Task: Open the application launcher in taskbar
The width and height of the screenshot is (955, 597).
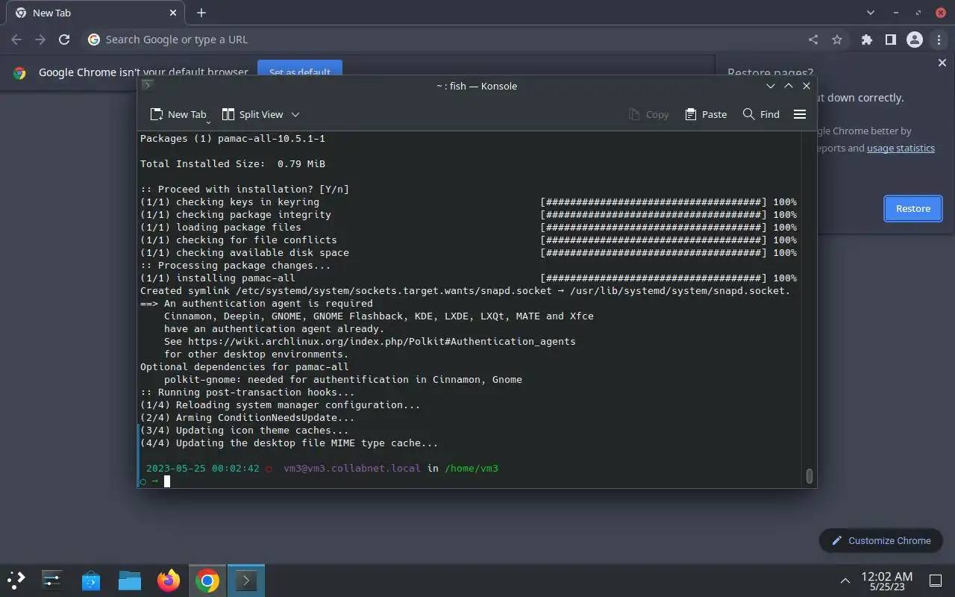Action: pyautogui.click(x=16, y=580)
